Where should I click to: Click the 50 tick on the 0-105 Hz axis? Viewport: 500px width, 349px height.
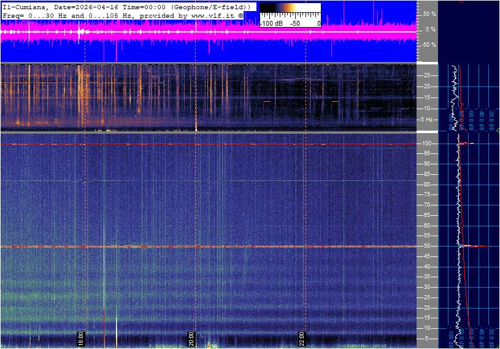pyautogui.click(x=426, y=246)
